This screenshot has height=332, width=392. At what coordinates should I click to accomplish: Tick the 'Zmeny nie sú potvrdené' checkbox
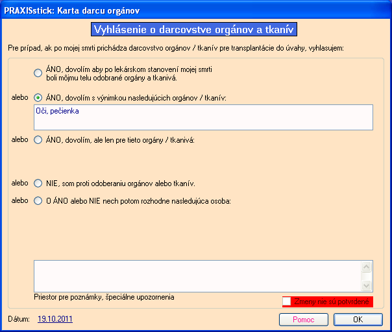287,302
